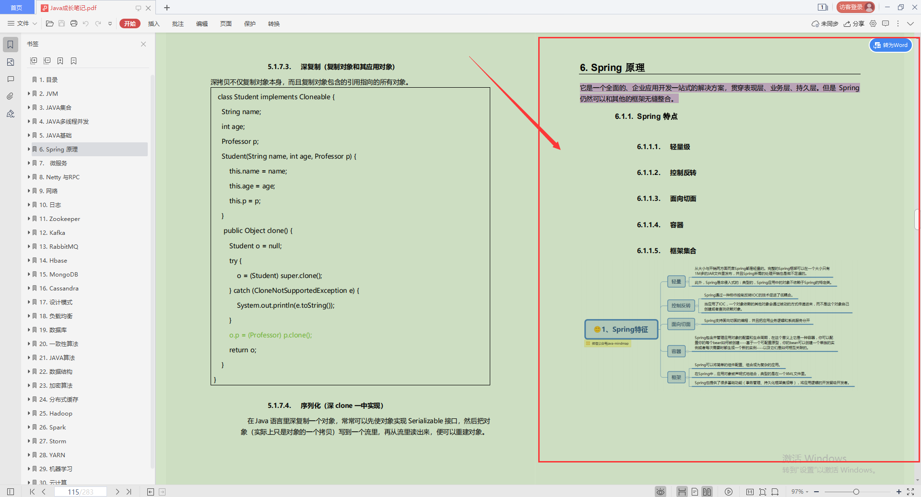
Task: Open the page thumbnails sidebar panel
Action: [10, 62]
